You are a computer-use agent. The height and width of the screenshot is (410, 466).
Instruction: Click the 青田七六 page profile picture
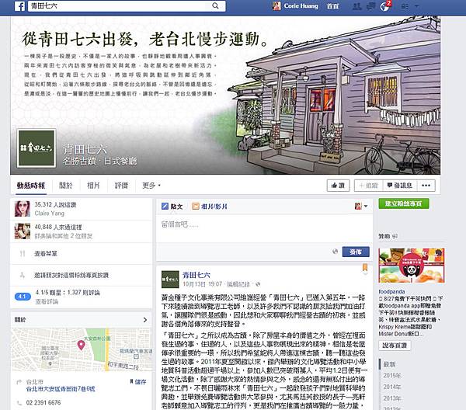click(x=37, y=148)
